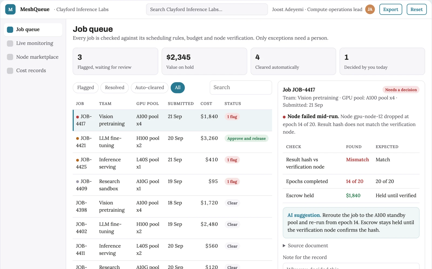Focus the Search Clayford Inference Labs field
The image size is (432, 269).
[x=207, y=9]
